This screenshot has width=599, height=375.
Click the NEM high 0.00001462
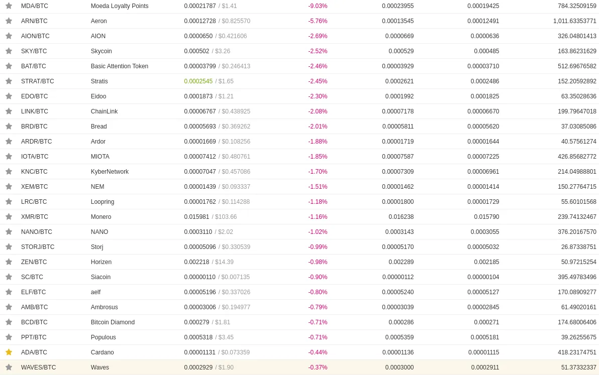(397, 187)
